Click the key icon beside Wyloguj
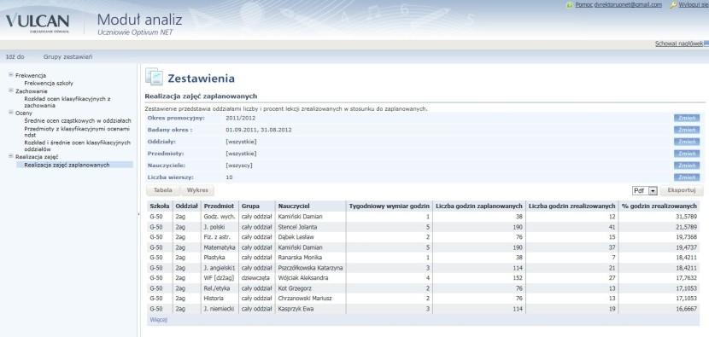Viewport: 709px width, 337px height. (x=673, y=4)
